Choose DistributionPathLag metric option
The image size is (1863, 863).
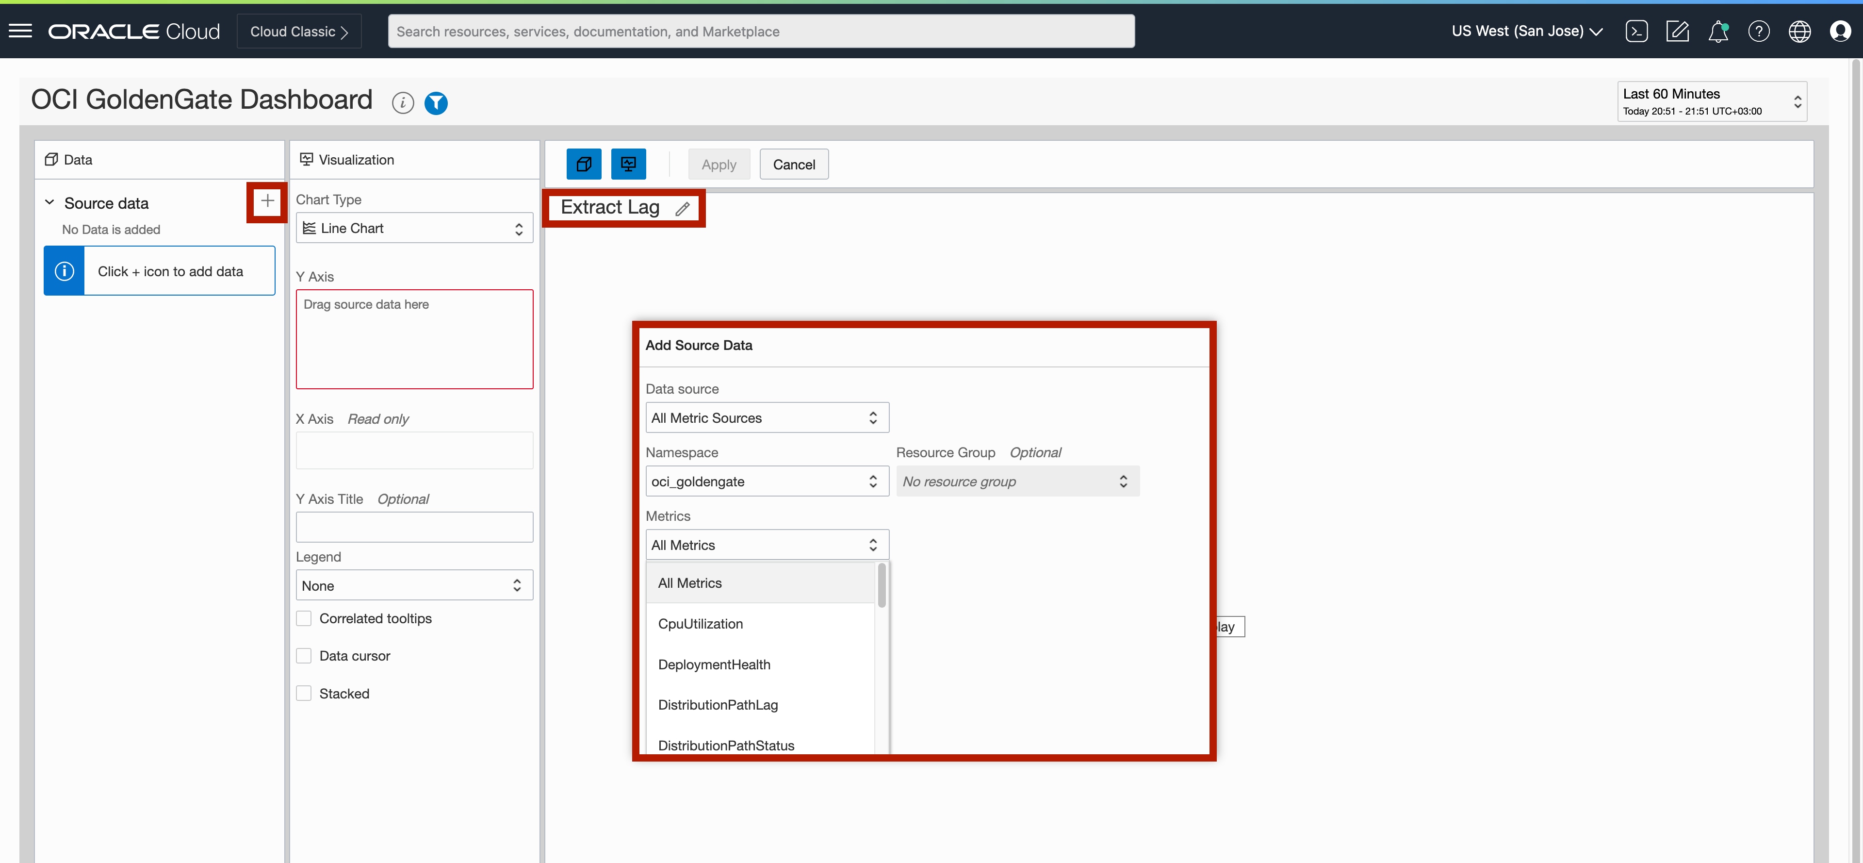(x=718, y=705)
